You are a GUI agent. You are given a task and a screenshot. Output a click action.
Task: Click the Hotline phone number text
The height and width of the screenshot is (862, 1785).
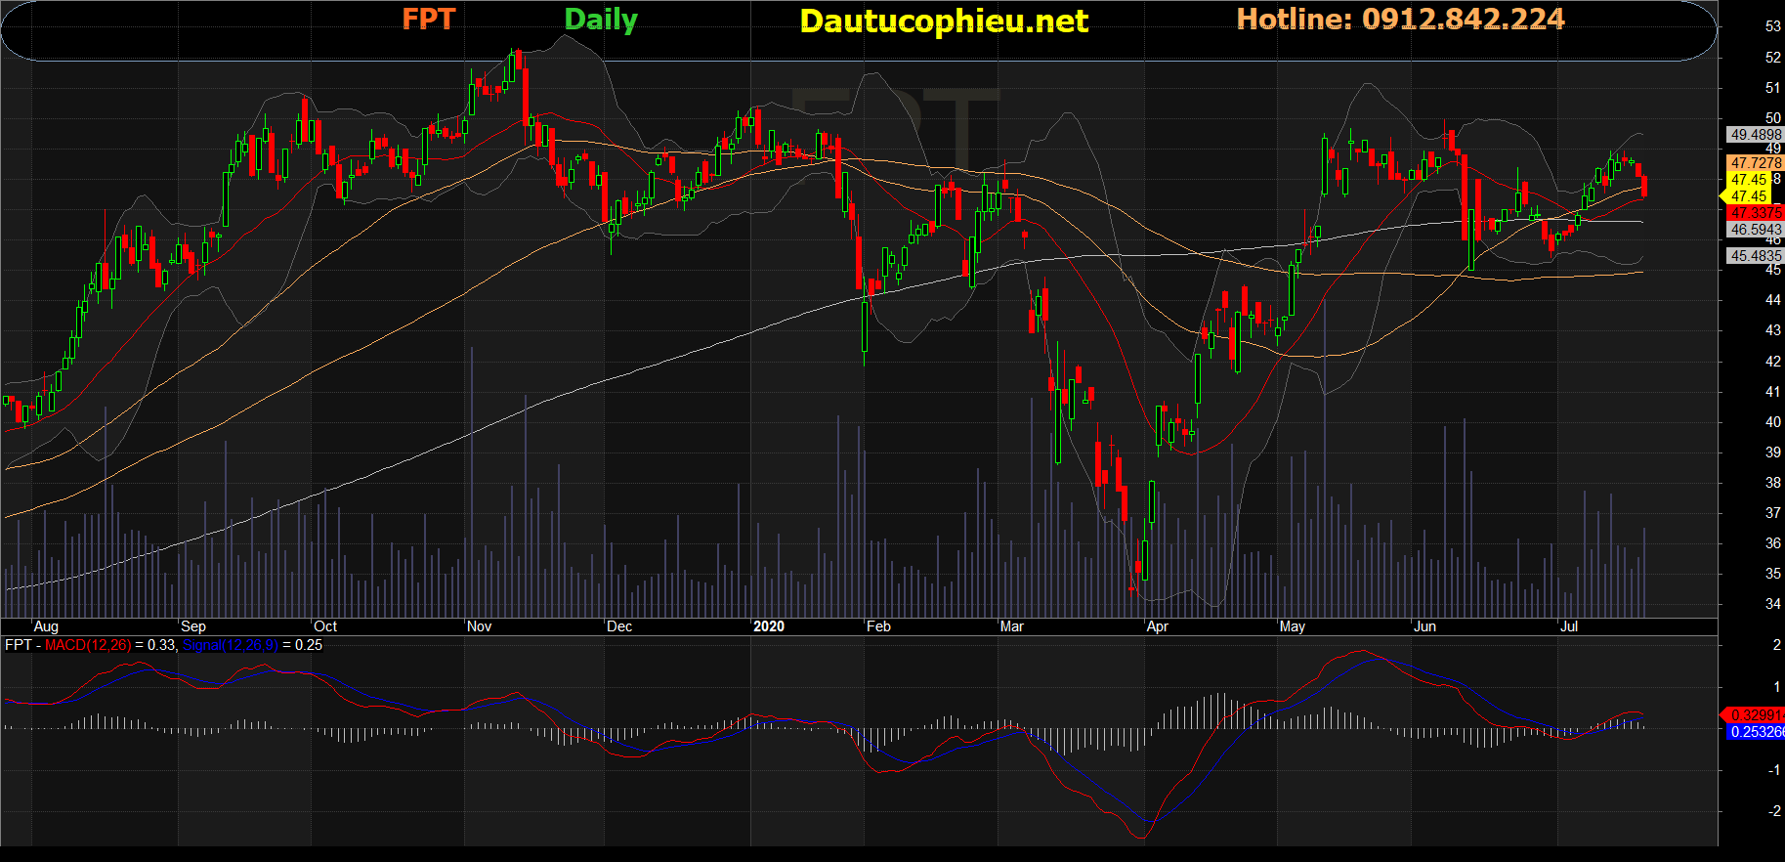pyautogui.click(x=1400, y=20)
